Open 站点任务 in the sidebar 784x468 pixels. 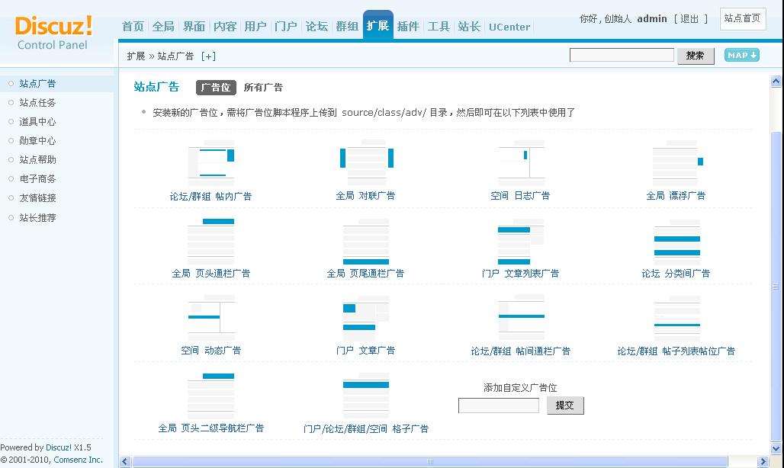coord(37,102)
